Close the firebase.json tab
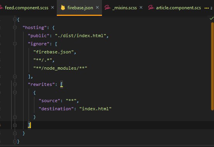Viewport: 214px width, 147px height. click(97, 7)
